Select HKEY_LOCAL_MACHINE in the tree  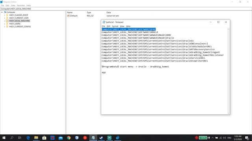[19, 21]
